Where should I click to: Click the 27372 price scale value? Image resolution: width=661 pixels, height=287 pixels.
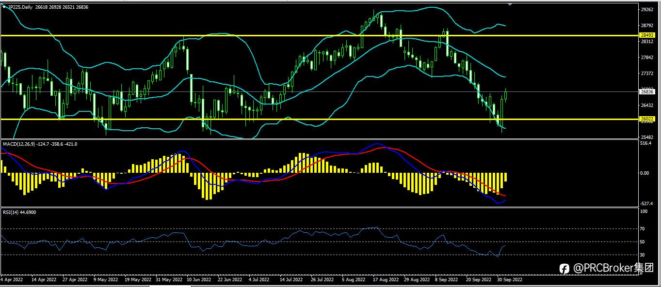647,73
